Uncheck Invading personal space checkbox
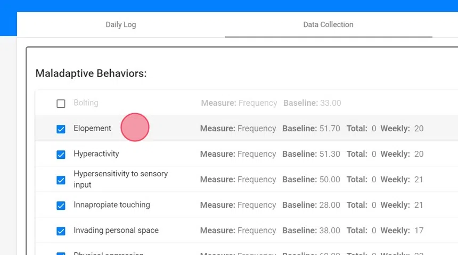This screenshot has width=458, height=255. pos(61,231)
